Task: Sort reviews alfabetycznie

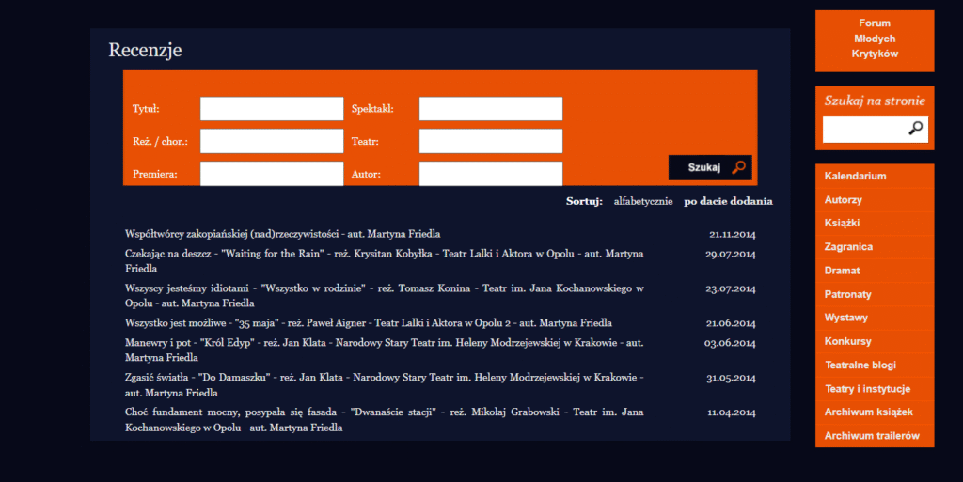Action: [x=642, y=201]
